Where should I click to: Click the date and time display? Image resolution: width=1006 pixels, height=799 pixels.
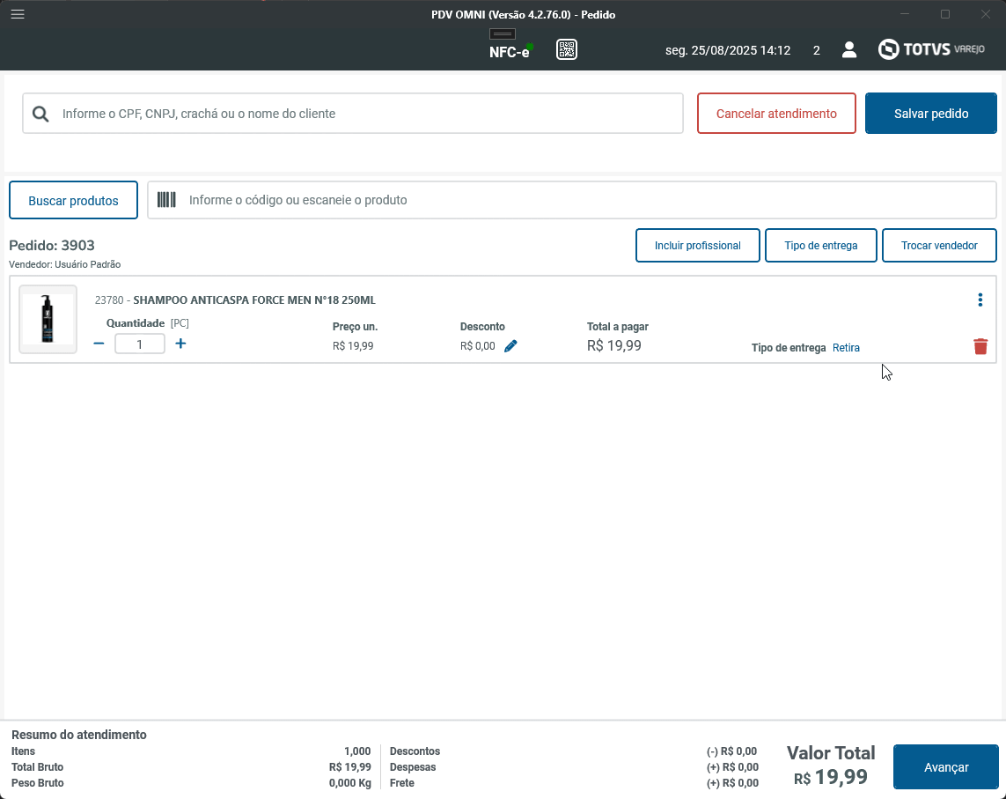[728, 50]
